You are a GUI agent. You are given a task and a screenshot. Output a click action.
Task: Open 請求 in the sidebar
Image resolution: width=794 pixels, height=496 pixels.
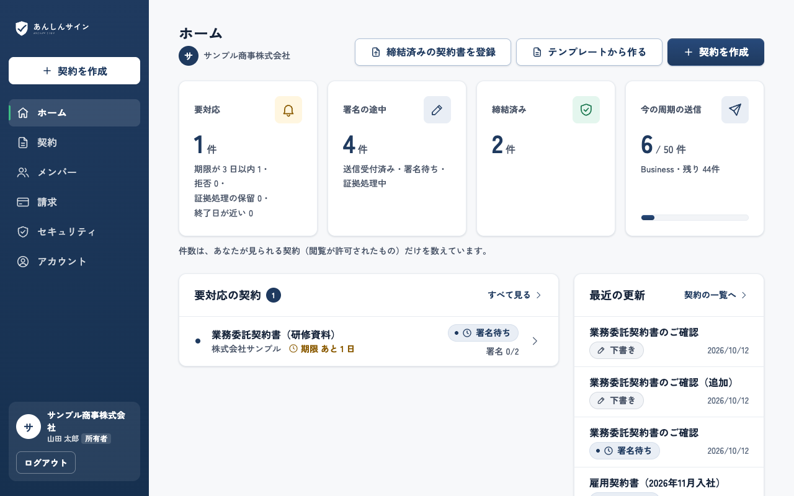(x=74, y=202)
